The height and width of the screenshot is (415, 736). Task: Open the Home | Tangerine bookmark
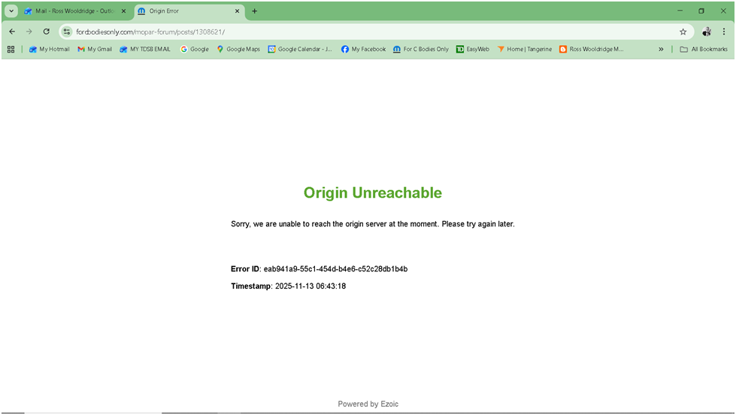[524, 50]
